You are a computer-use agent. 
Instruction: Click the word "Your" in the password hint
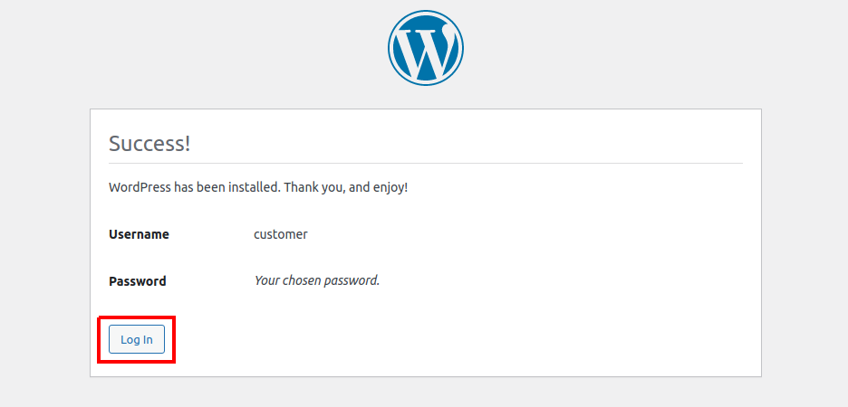pyautogui.click(x=267, y=280)
